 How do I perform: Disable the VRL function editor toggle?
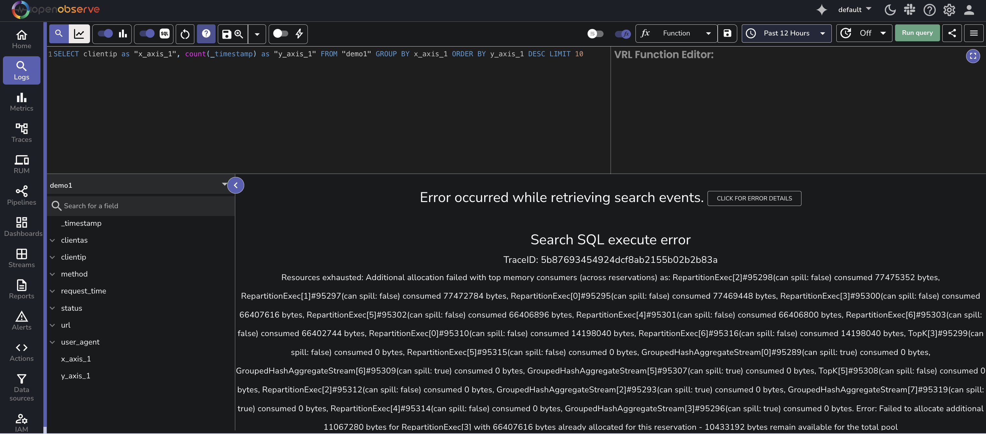[x=622, y=34]
